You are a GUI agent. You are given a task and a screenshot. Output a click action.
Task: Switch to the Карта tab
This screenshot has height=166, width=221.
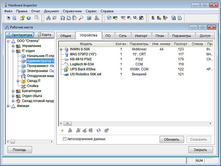click(45, 35)
